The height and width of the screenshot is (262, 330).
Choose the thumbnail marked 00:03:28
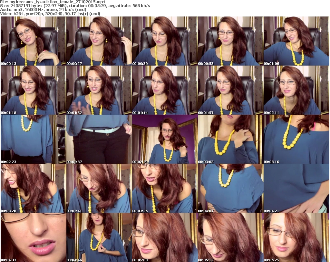(x=33, y=188)
